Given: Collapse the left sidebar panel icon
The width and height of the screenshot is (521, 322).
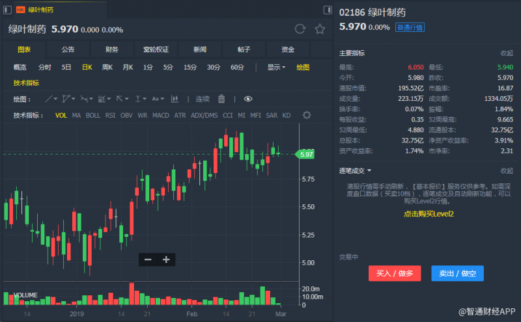Looking at the screenshot, I should click(7, 10).
